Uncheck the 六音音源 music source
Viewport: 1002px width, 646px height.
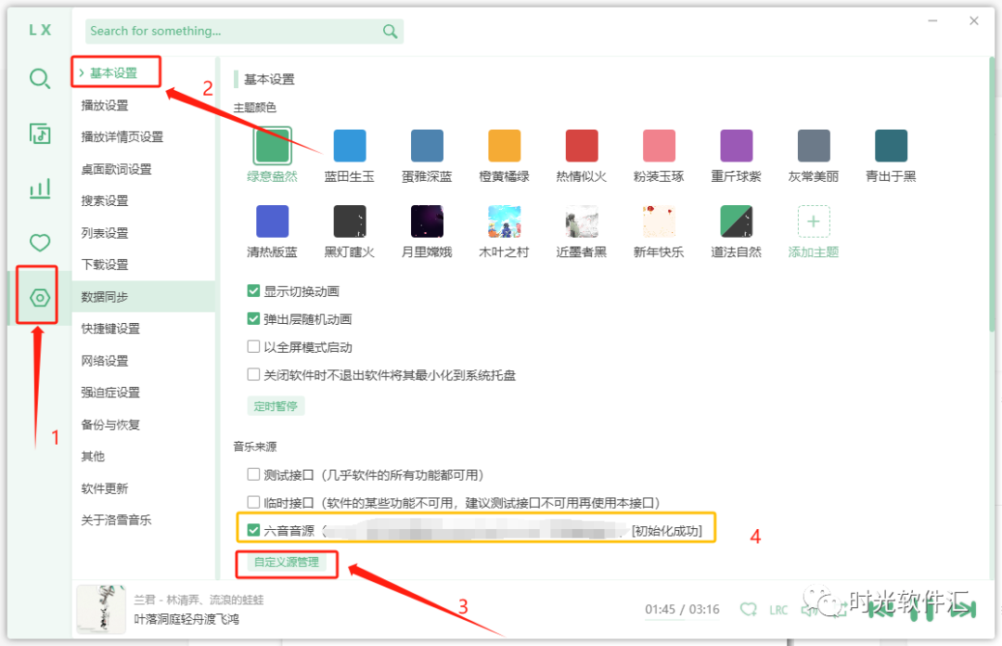pyautogui.click(x=253, y=529)
